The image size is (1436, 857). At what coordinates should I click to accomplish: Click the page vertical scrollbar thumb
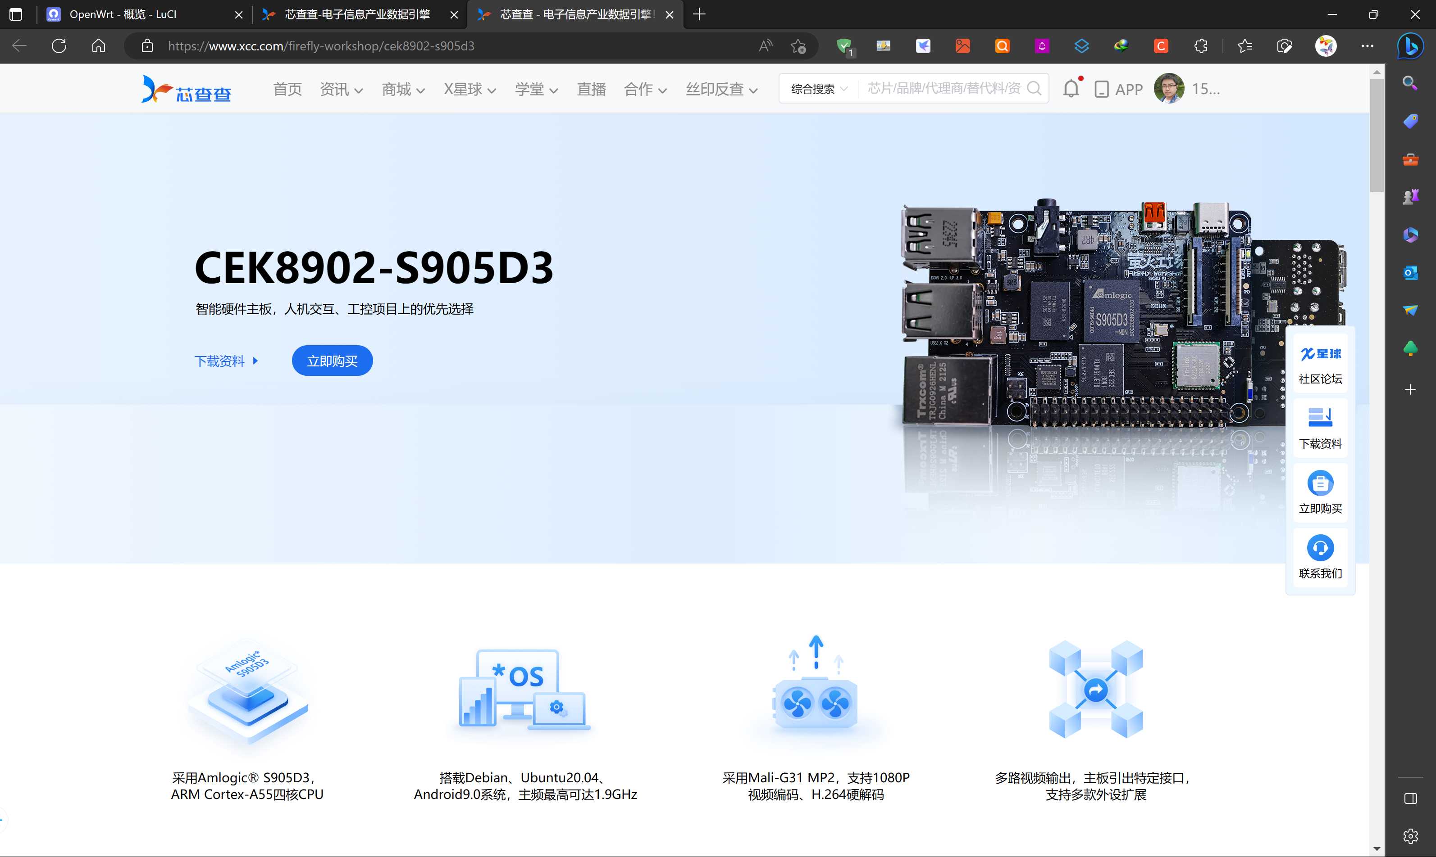[x=1377, y=135]
